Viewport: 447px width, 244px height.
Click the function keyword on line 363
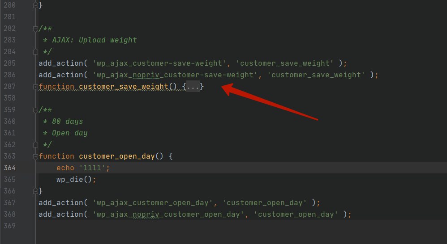(x=56, y=156)
